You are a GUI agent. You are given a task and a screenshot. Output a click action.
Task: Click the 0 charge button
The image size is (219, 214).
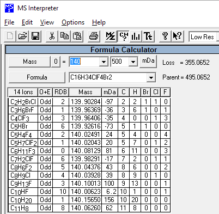[x=56, y=62]
